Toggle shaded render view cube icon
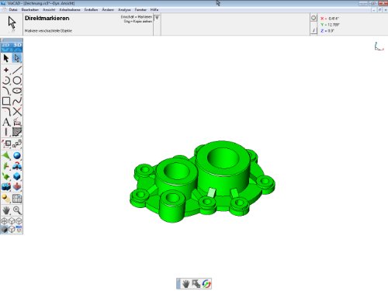The image size is (388, 291). pos(4,230)
